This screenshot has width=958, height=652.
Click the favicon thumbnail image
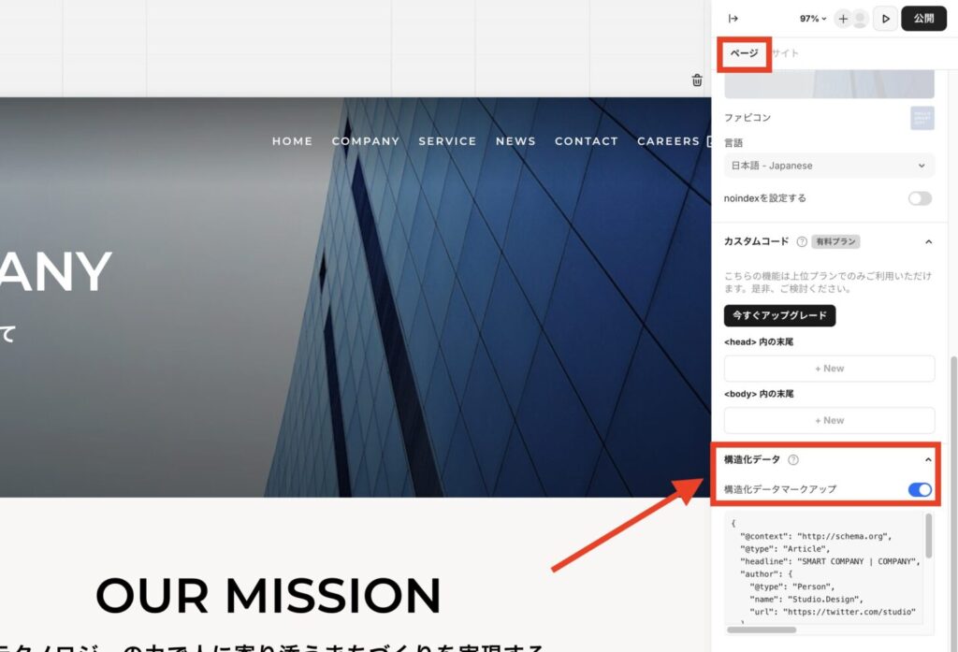pyautogui.click(x=922, y=119)
